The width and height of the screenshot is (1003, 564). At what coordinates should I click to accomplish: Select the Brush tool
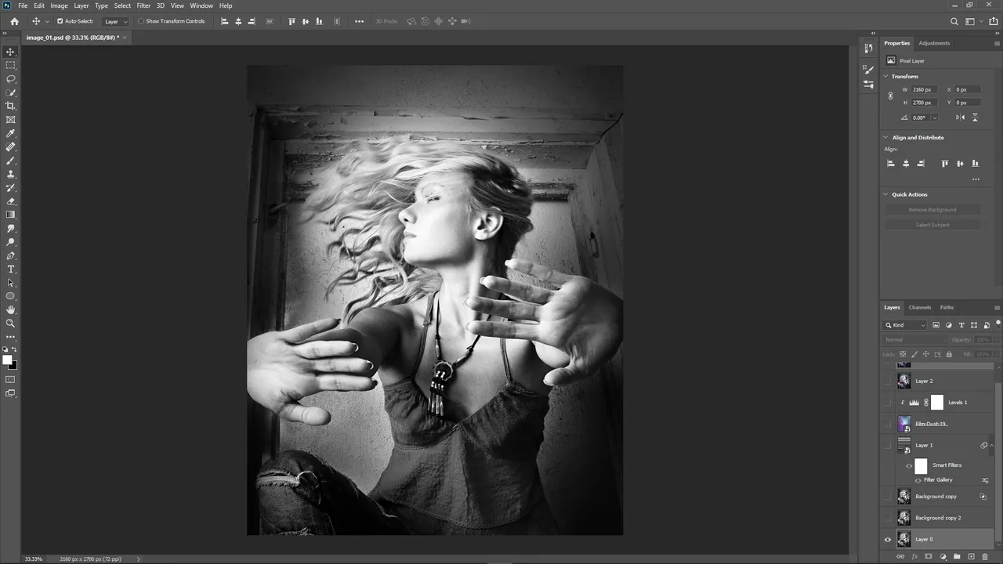pos(10,161)
